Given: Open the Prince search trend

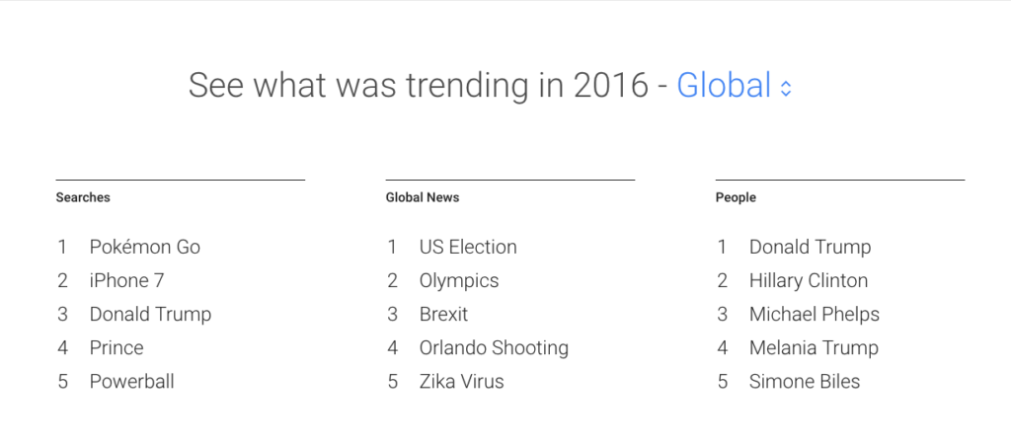Looking at the screenshot, I should 117,347.
